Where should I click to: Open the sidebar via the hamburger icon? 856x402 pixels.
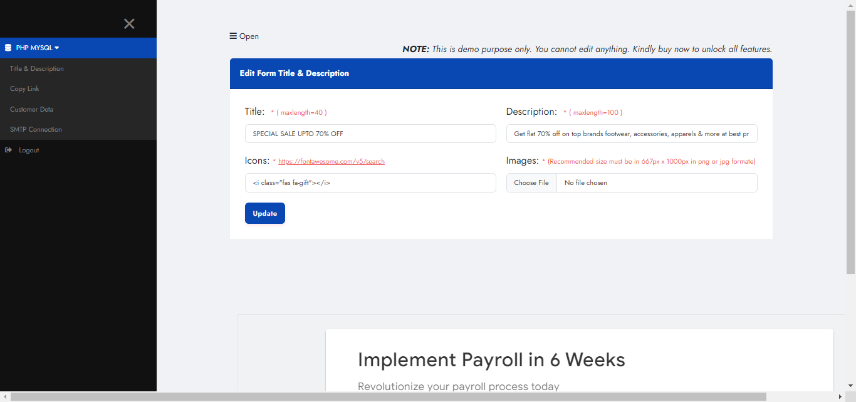(x=233, y=36)
